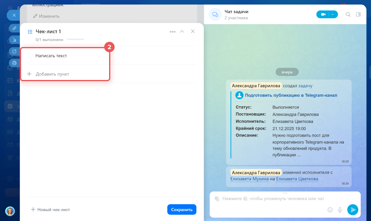
Task: Click Изменить to edit the description
Action: point(46,16)
